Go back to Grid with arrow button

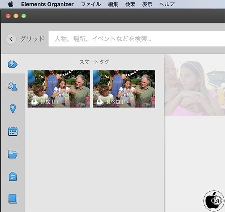11,39
